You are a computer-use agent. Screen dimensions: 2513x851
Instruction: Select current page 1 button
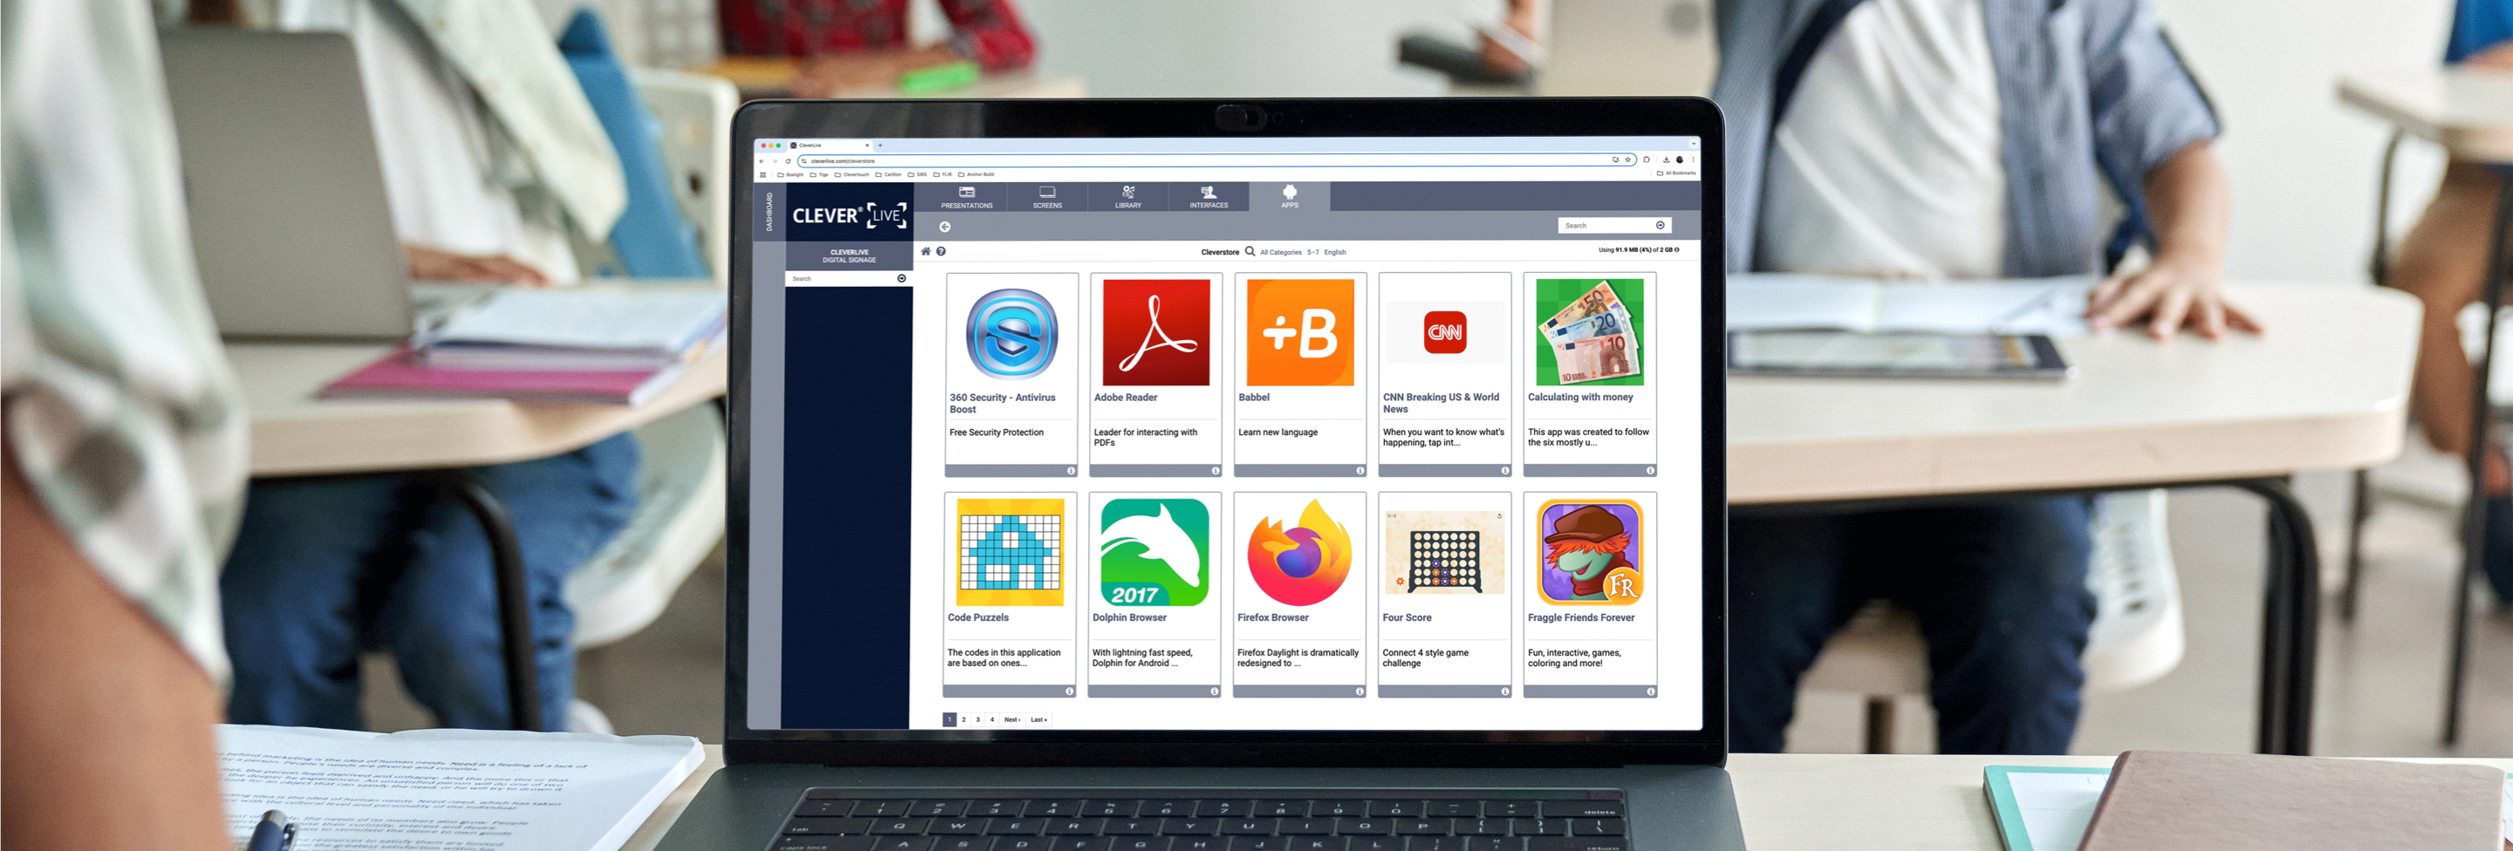[949, 719]
